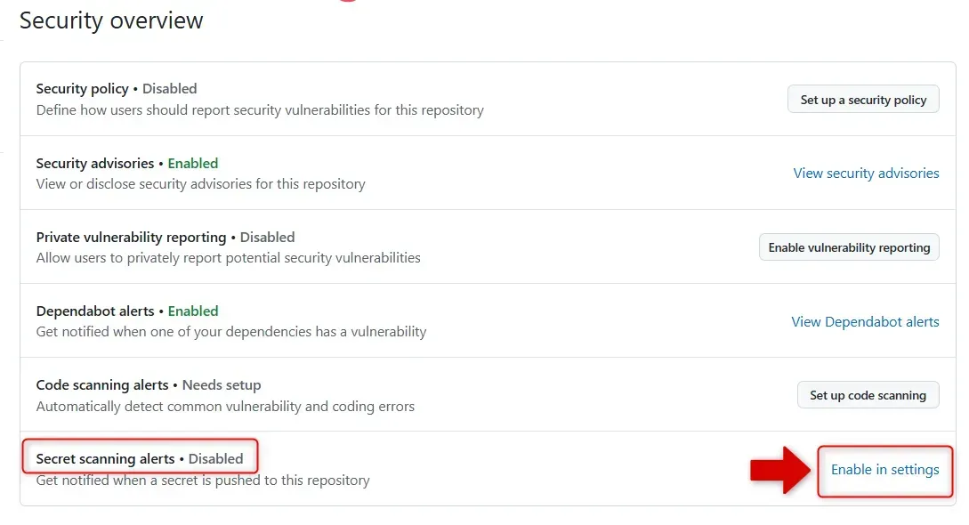Click the secret pushed notification description

tap(203, 481)
